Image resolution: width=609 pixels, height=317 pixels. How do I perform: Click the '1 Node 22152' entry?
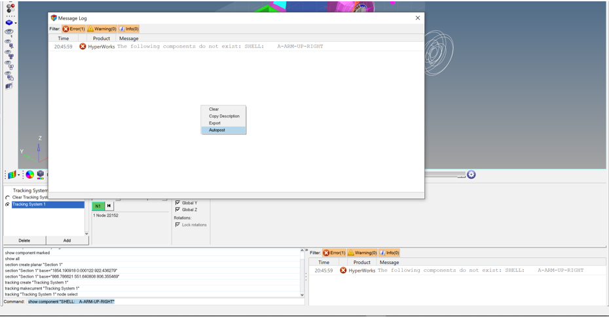105,215
